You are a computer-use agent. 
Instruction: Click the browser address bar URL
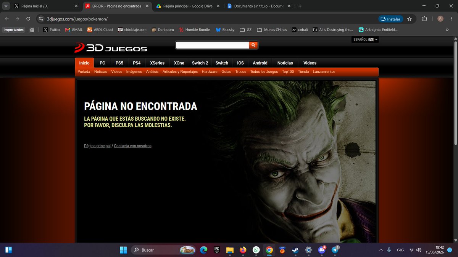(x=77, y=19)
